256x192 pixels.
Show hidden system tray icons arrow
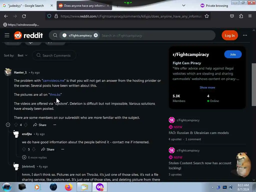pos(212,187)
